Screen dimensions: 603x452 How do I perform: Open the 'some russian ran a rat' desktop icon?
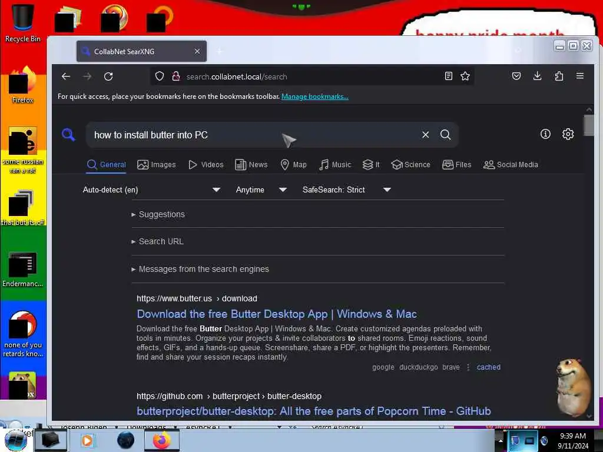click(x=23, y=150)
